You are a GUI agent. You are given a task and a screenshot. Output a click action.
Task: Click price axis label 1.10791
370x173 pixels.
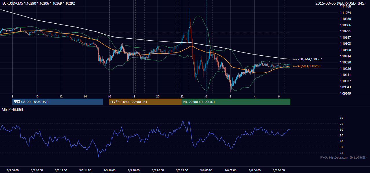346,31
